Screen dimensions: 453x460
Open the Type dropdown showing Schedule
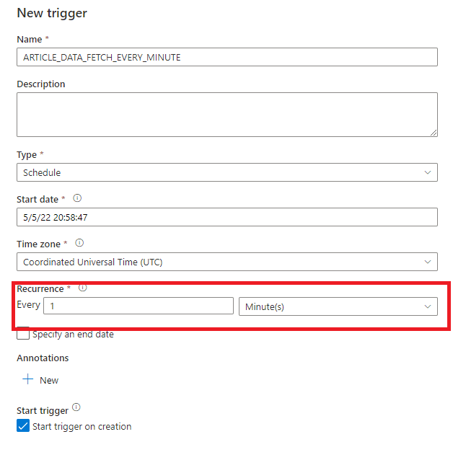point(226,172)
